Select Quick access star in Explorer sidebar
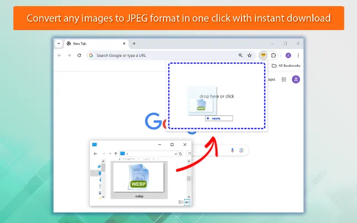This screenshot has height=223, width=357. click(x=99, y=166)
